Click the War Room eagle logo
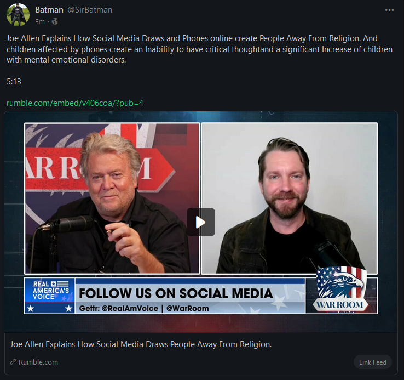This screenshot has width=404, height=380. click(341, 290)
